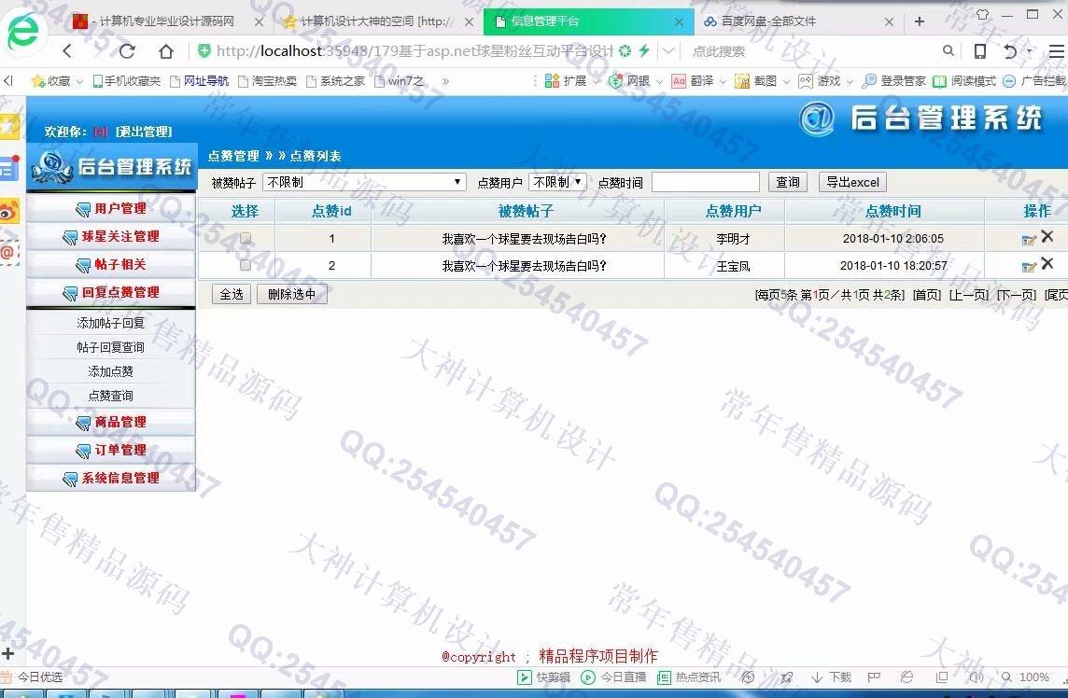Collapse the 回复点赞管理 sidebar menu
This screenshot has height=698, width=1068.
(x=111, y=292)
